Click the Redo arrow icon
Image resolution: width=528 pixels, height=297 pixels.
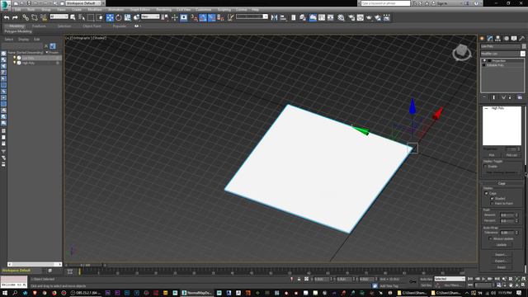tap(15, 17)
